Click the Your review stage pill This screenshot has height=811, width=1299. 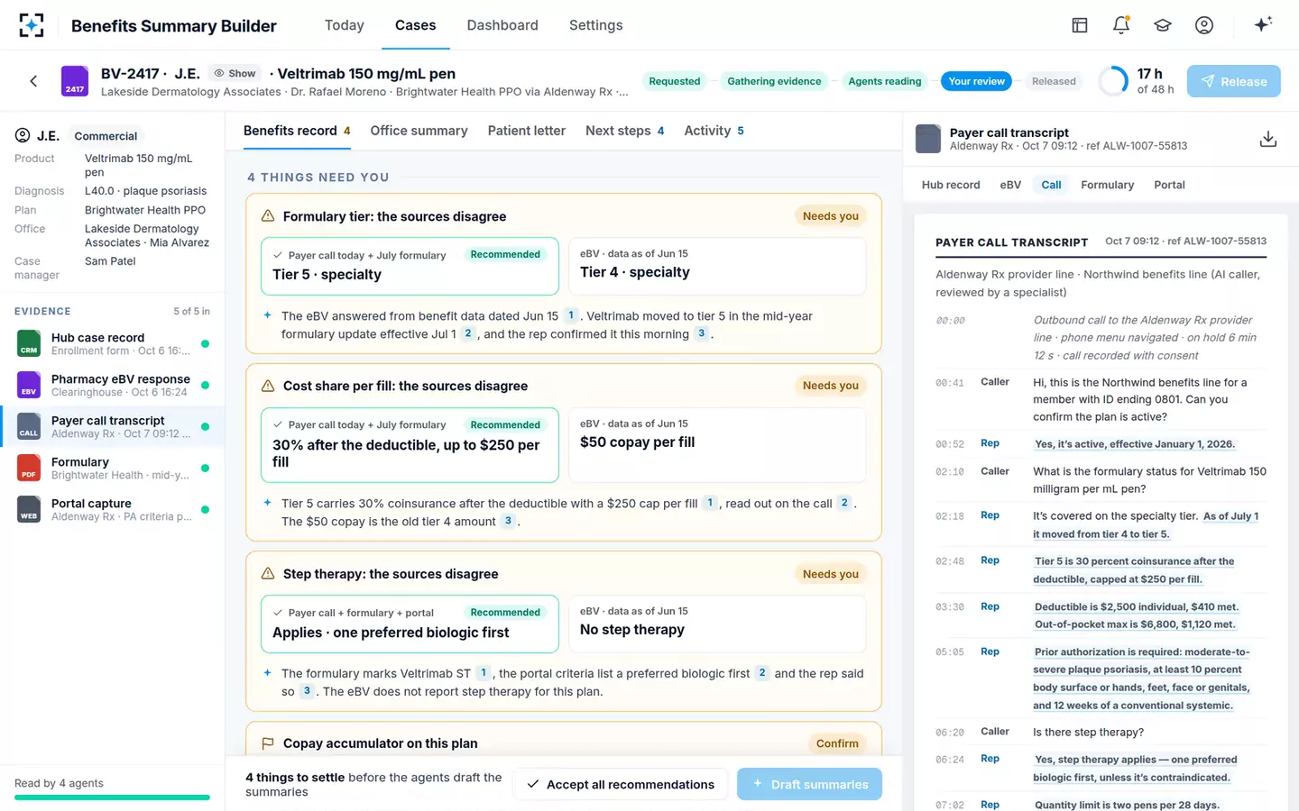(976, 81)
